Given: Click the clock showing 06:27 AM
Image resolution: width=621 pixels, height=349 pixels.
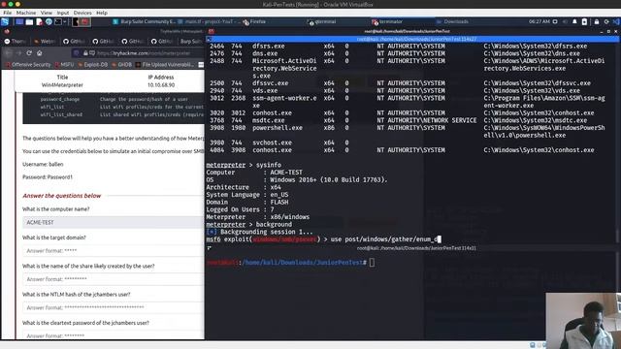Looking at the screenshot, I should [539, 21].
